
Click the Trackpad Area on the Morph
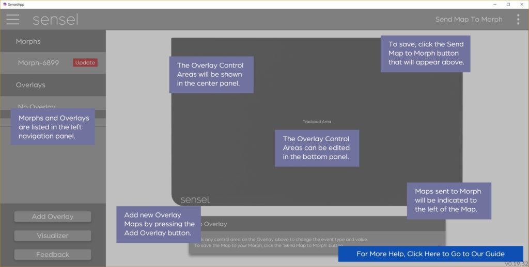click(317, 122)
